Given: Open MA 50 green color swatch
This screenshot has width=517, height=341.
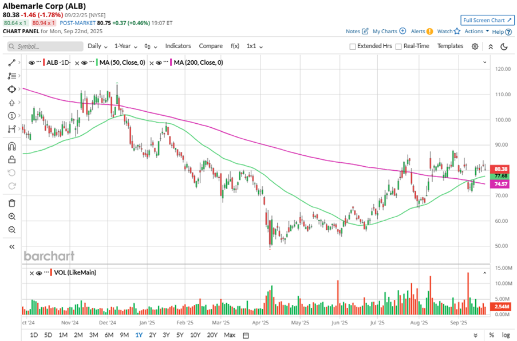Looking at the screenshot, I should [97, 62].
